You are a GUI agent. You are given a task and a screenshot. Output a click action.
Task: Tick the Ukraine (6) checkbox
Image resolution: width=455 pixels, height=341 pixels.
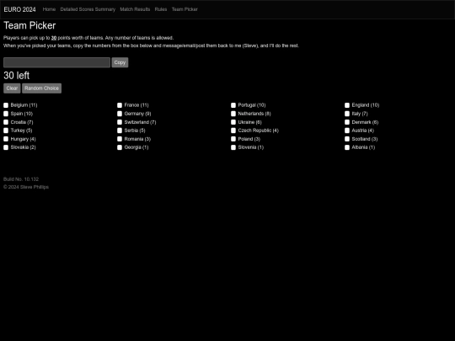(233, 122)
